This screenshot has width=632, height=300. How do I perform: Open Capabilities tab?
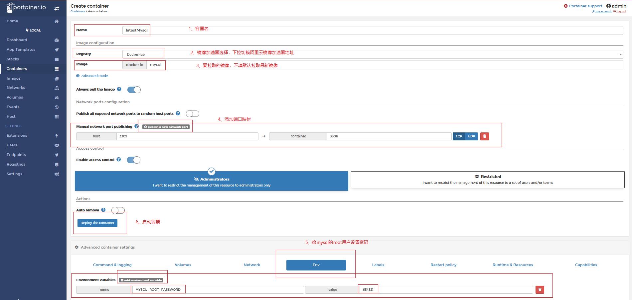[x=586, y=265]
